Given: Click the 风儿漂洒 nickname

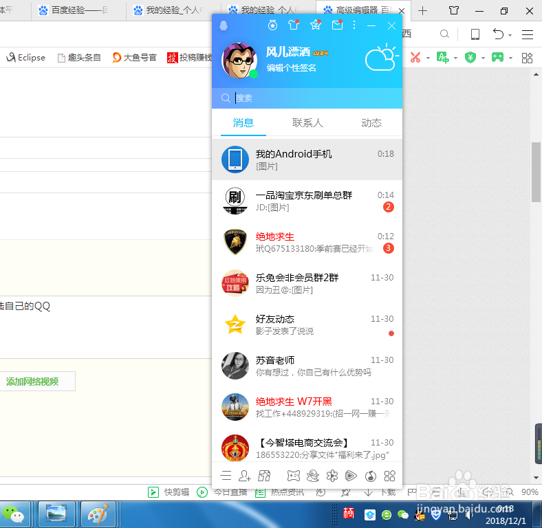Looking at the screenshot, I should pos(288,52).
